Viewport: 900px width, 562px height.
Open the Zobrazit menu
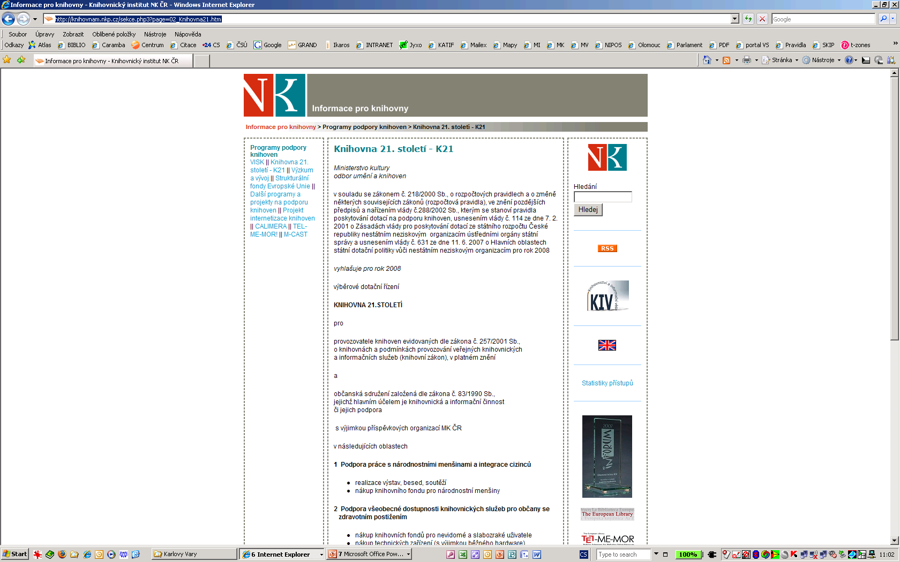(73, 34)
